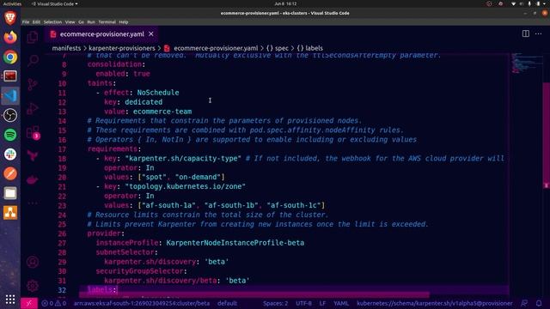Open the View menu

coord(70,22)
